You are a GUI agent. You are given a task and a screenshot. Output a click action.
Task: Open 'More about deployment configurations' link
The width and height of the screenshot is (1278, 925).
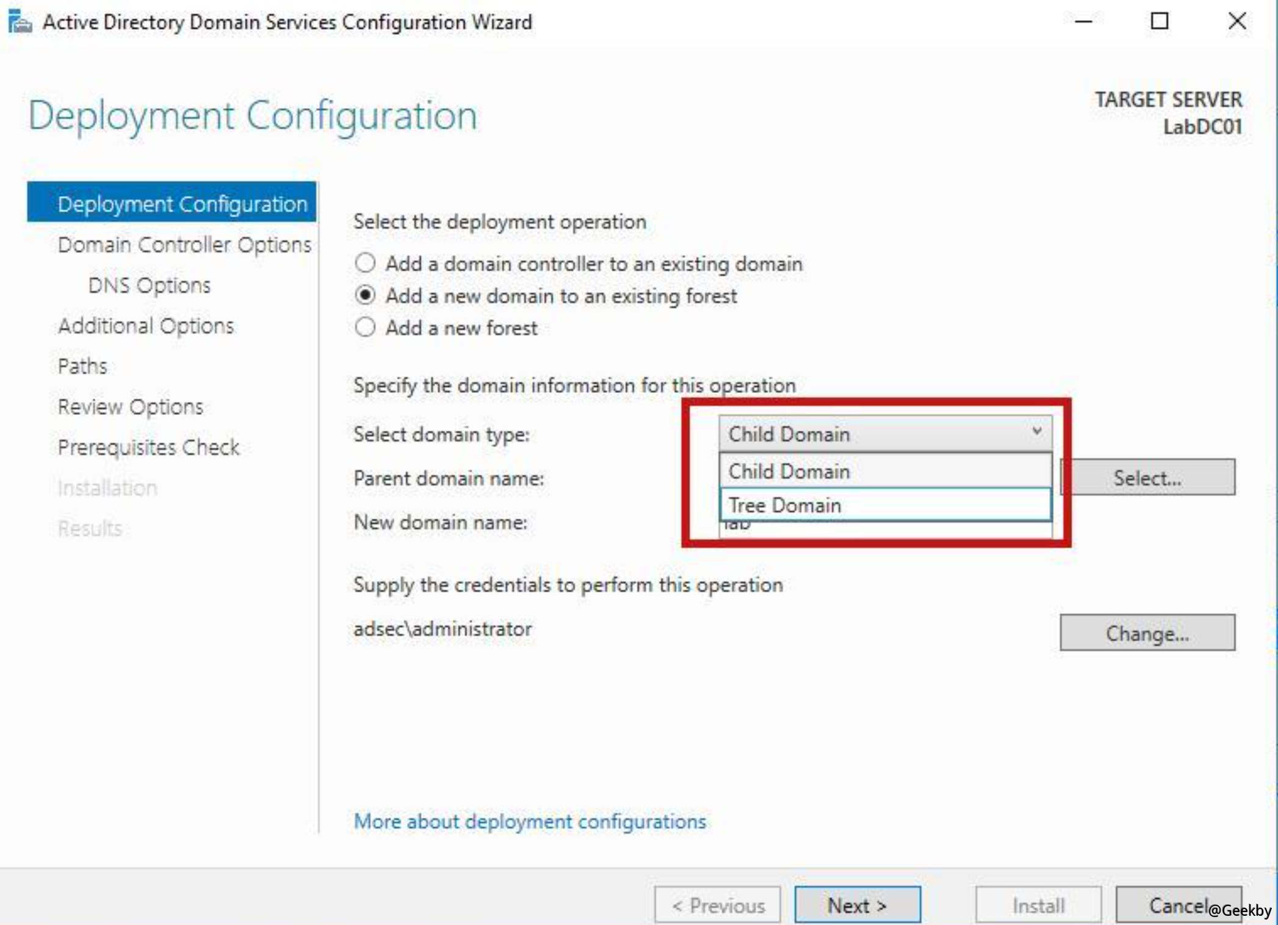[x=530, y=821]
